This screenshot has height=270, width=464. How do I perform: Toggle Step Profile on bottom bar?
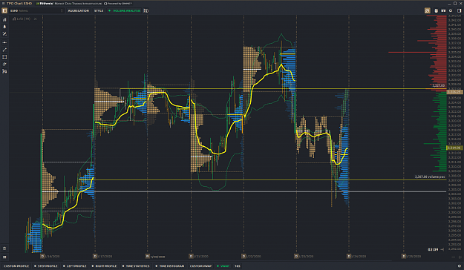(x=46, y=266)
